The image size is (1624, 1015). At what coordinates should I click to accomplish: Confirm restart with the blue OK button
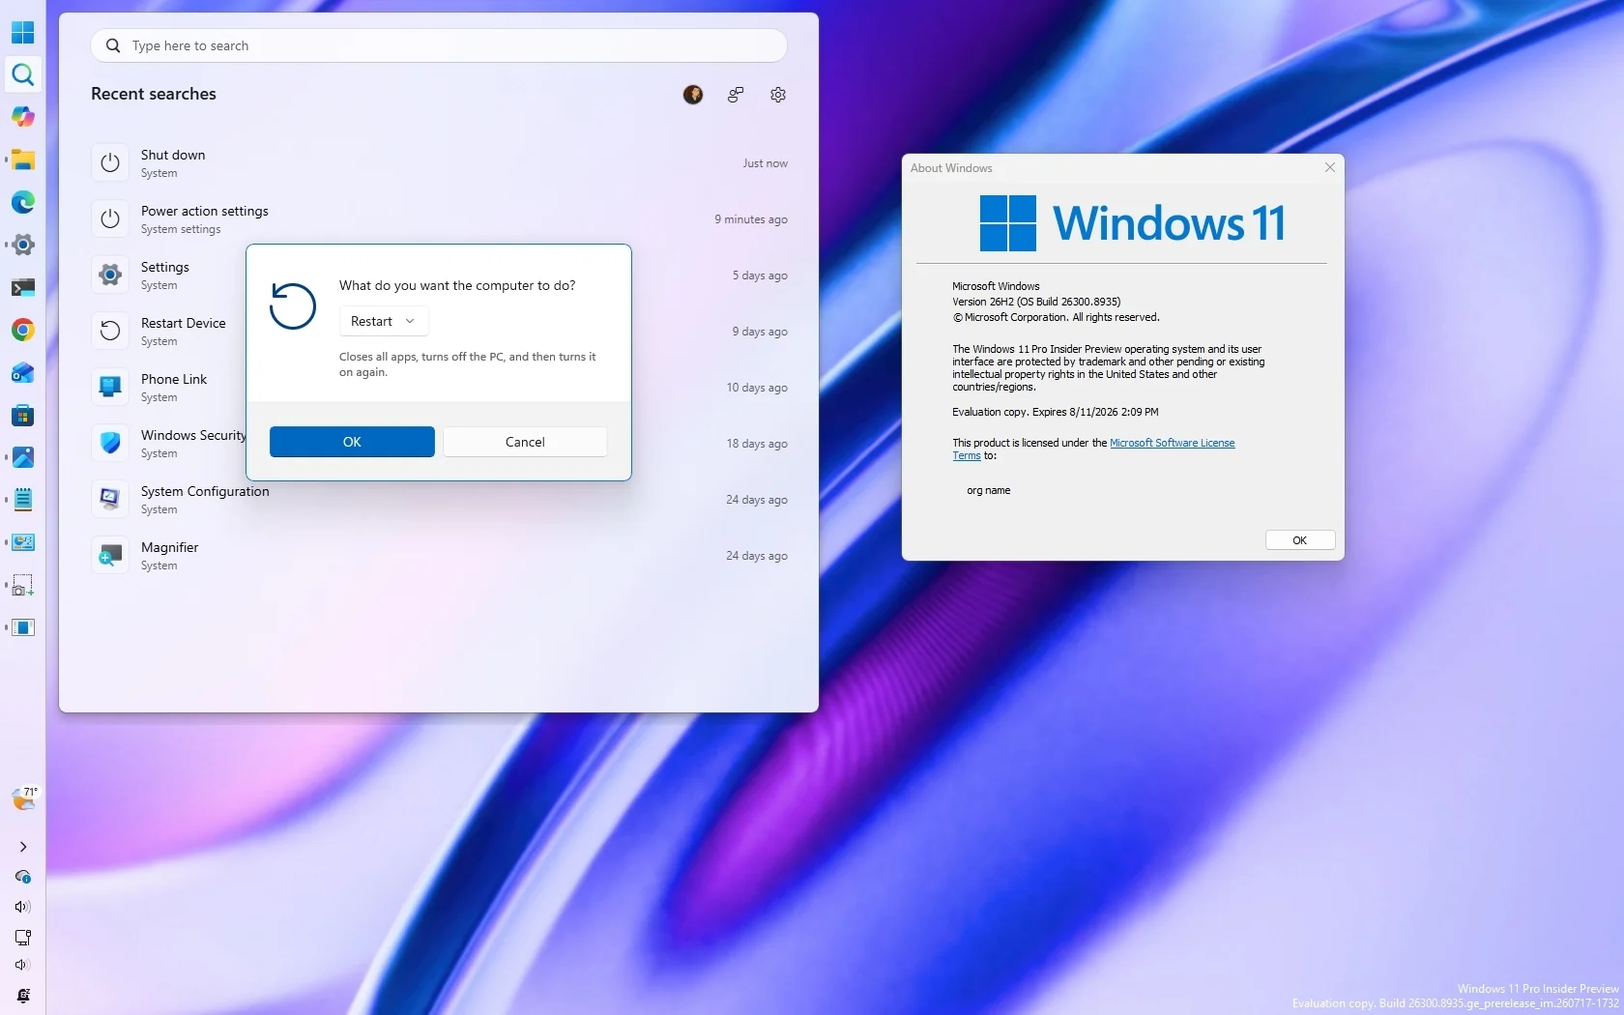pyautogui.click(x=352, y=442)
